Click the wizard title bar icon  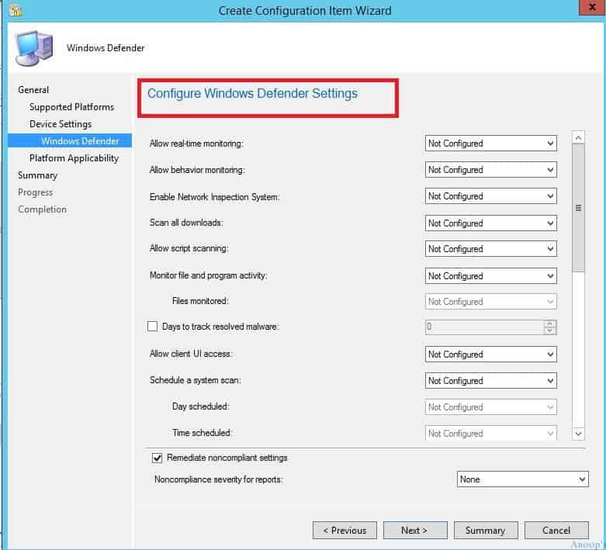point(16,10)
